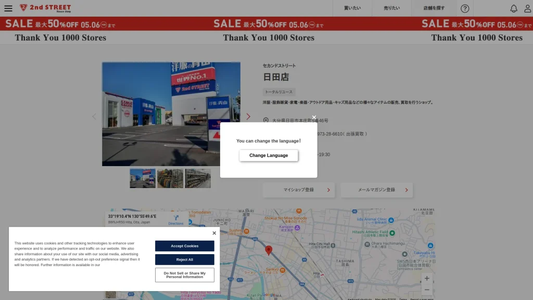Viewport: 533px width, 300px height.
Task: Click Do Not Sell or Share button
Action: click(185, 275)
